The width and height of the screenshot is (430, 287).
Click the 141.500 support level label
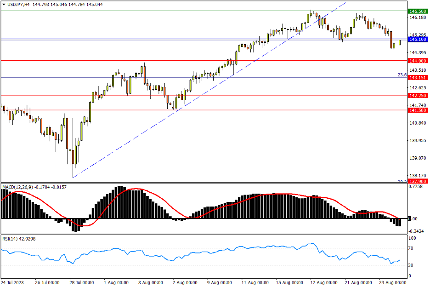(418, 110)
